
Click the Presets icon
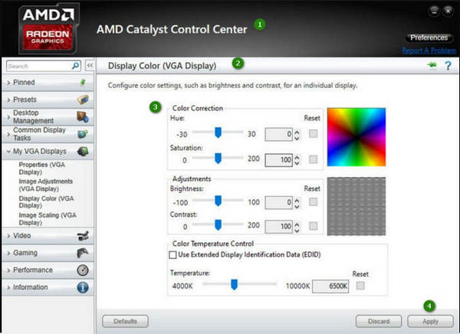(x=83, y=100)
